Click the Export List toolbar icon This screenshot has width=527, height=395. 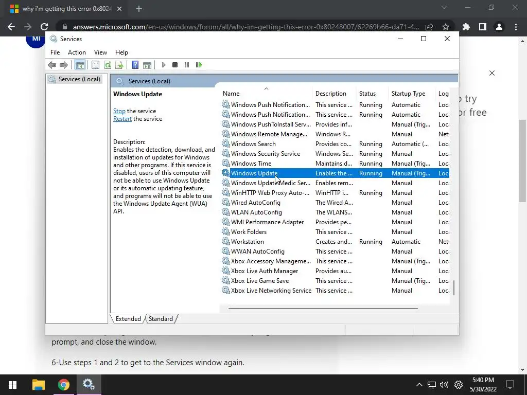[x=119, y=65]
